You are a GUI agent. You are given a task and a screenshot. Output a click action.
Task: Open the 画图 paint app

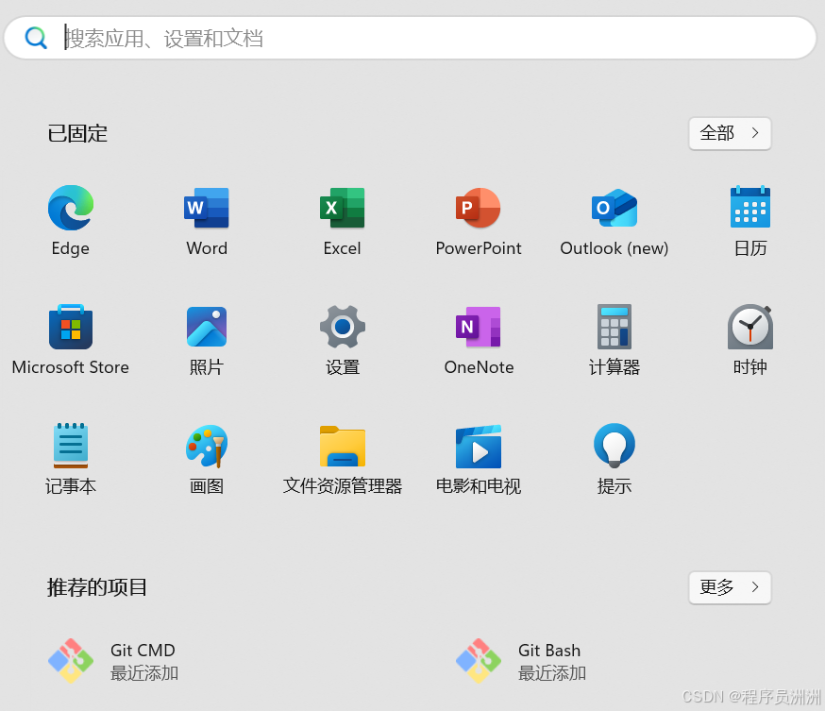[206, 446]
